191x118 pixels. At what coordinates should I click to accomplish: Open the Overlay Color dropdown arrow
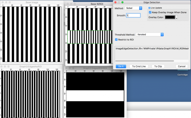177,18
